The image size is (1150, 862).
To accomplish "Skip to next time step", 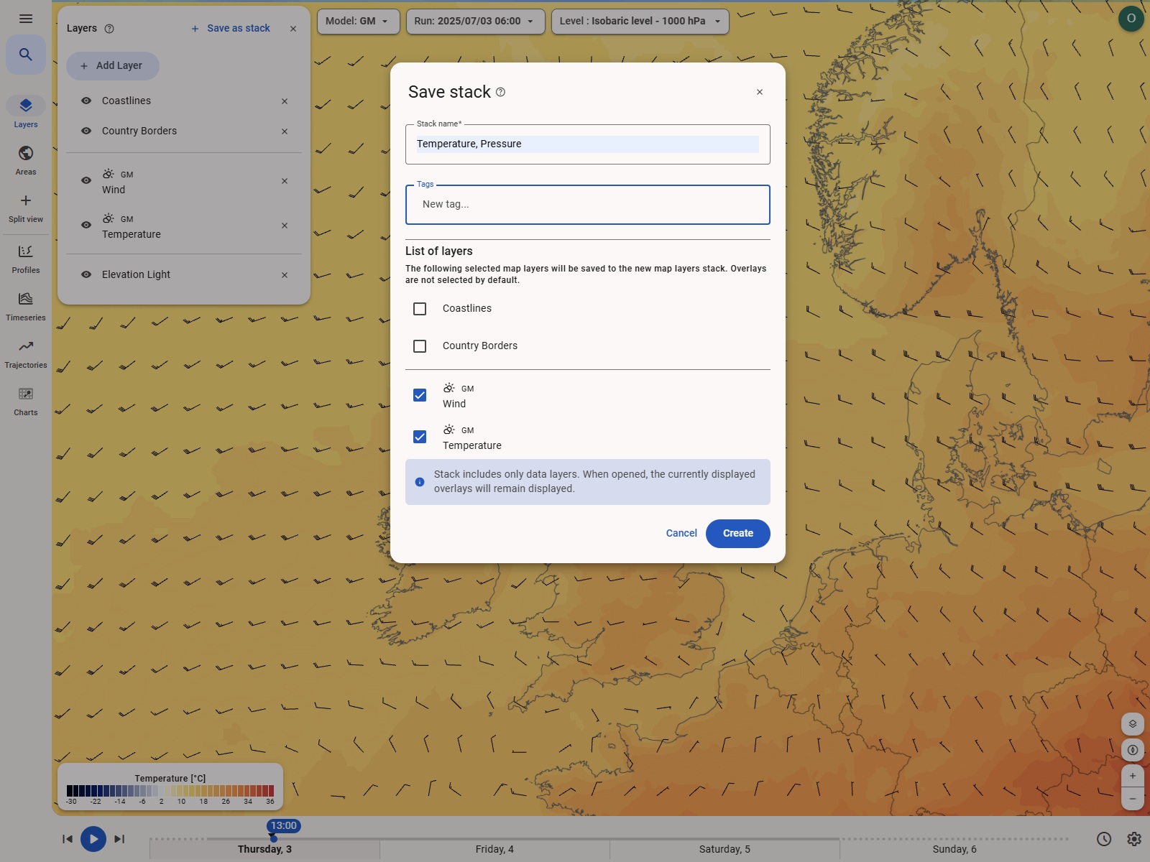I will (x=119, y=839).
